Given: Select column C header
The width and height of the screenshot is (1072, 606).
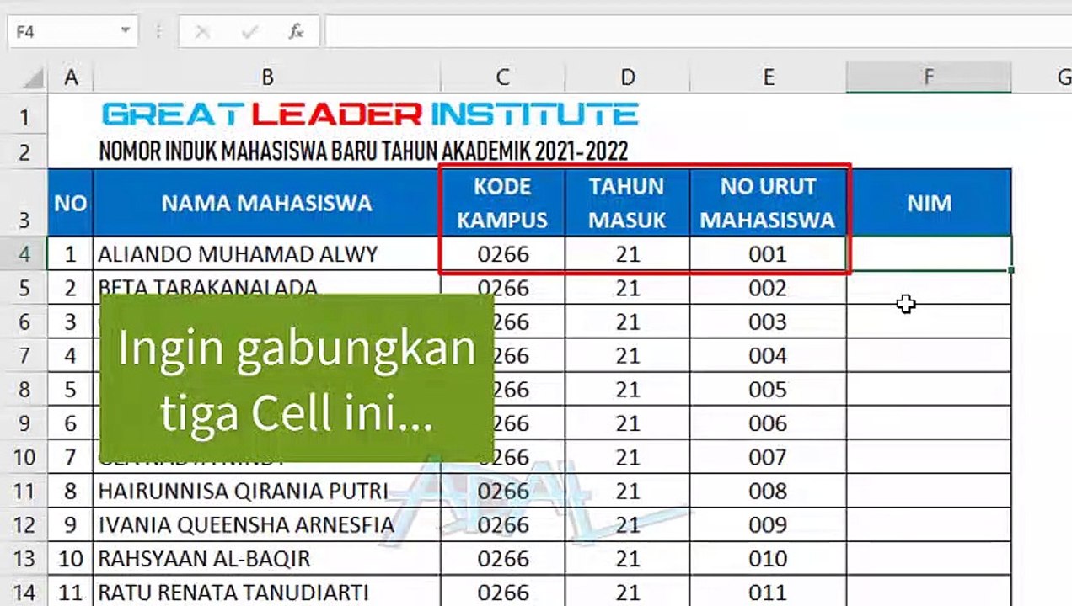Looking at the screenshot, I should 502,77.
